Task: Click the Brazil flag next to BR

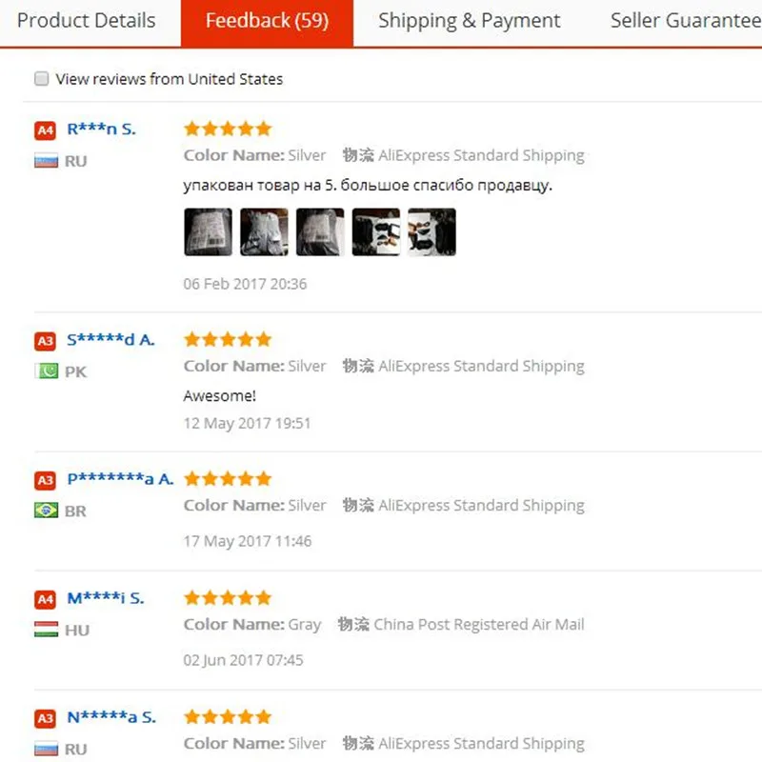Action: pos(46,511)
